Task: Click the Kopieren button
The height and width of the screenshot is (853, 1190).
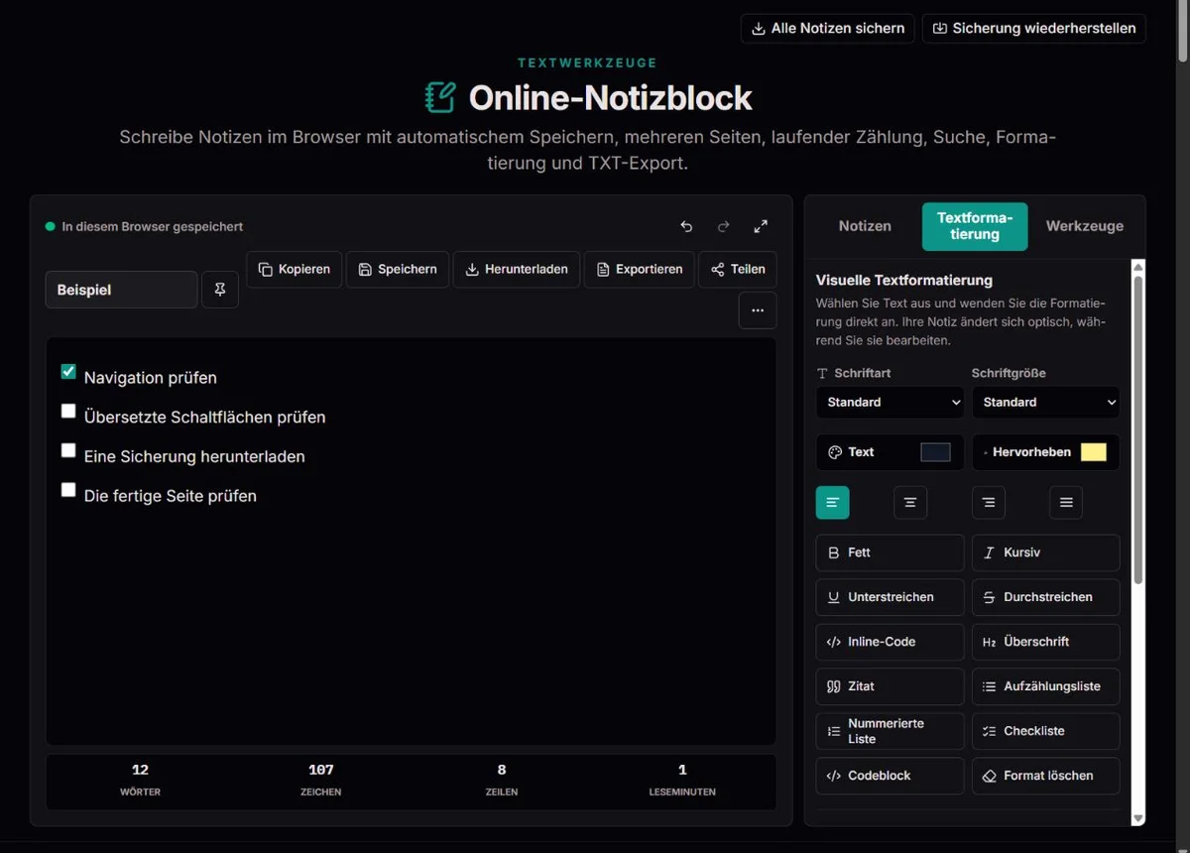Action: coord(295,269)
